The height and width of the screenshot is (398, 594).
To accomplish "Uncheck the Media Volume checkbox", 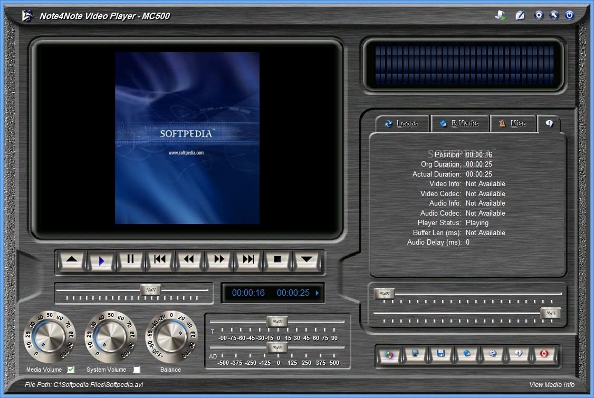I will 71,369.
